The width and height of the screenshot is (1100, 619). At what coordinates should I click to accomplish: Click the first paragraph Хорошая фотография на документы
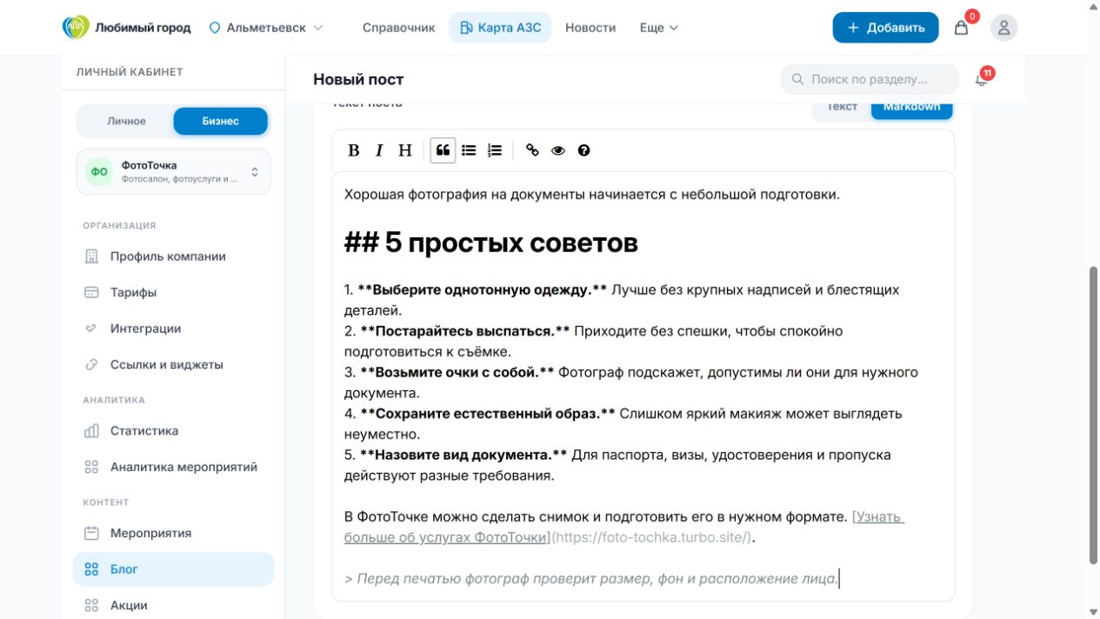[x=592, y=195]
